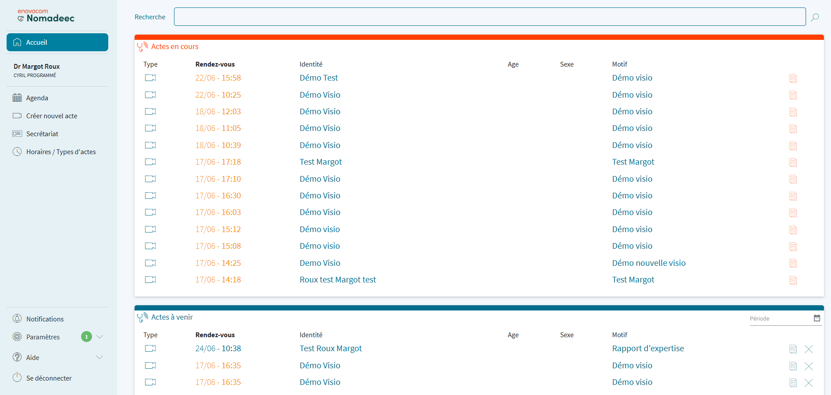Image resolution: width=831 pixels, height=395 pixels.
Task: Click video camera icon for 17/06 14:25 act
Action: tap(150, 263)
